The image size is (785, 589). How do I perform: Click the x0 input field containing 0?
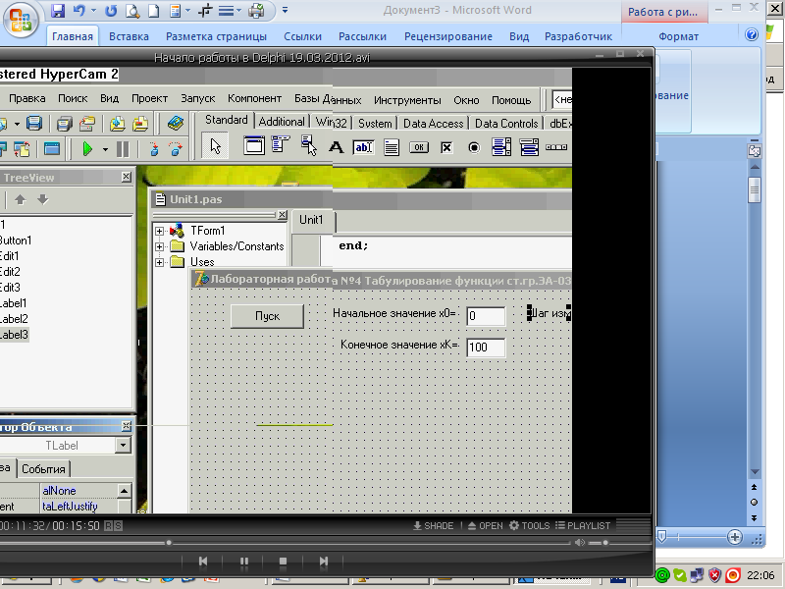(486, 316)
